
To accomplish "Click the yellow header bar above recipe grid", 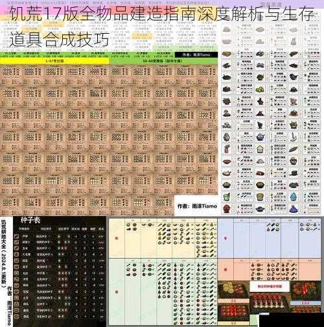I will pos(54,61).
